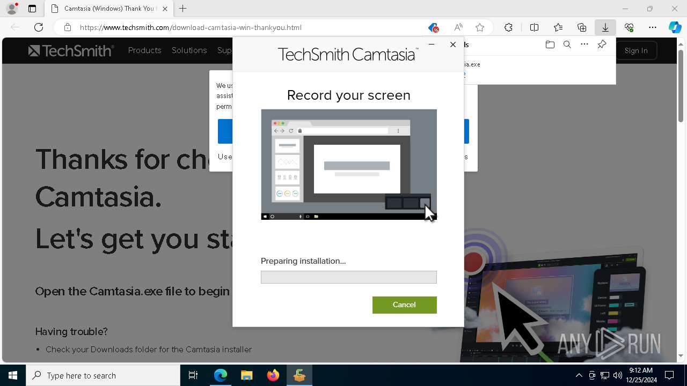Select the Camtasia installer taskbar icon
The width and height of the screenshot is (687, 386).
[x=299, y=375]
